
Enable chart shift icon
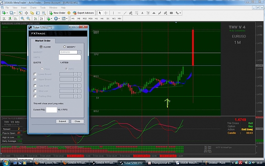point(41,18)
